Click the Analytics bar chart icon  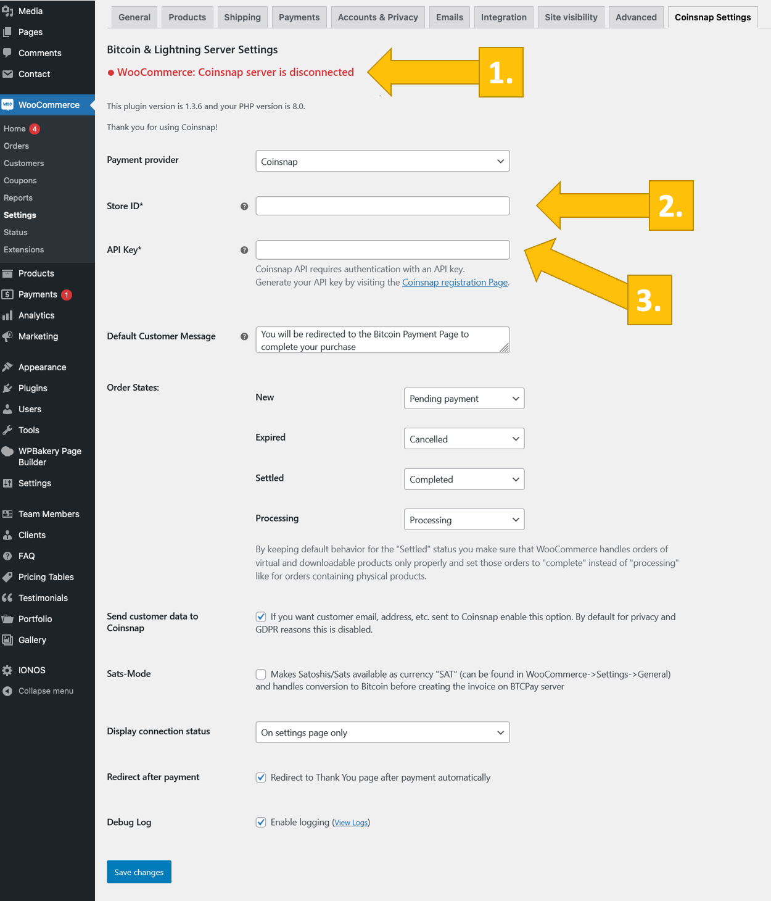[x=7, y=315]
